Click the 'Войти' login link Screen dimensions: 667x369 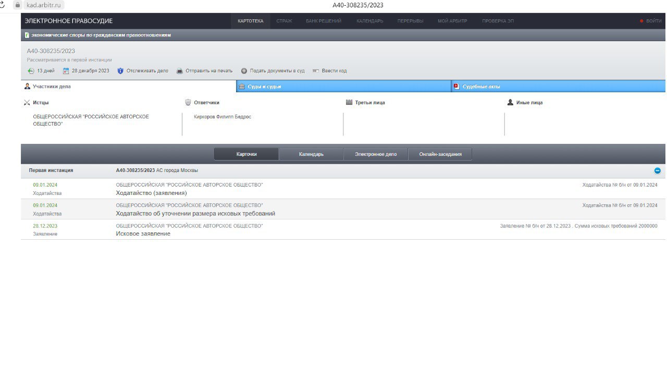point(653,21)
